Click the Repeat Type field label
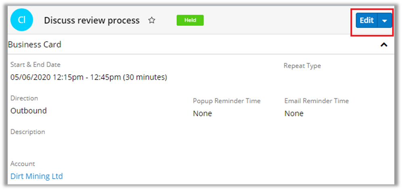This screenshot has width=402, height=190. point(302,66)
